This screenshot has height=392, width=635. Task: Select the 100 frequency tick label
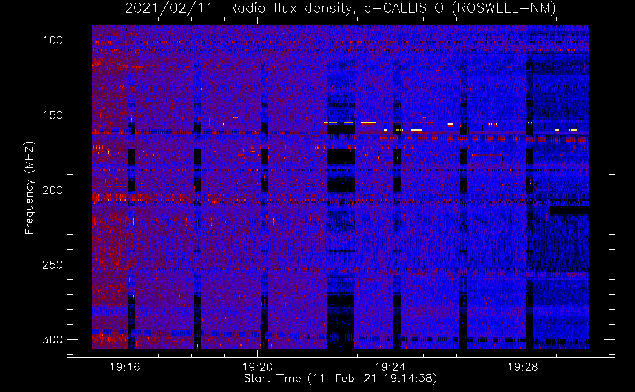coord(53,40)
